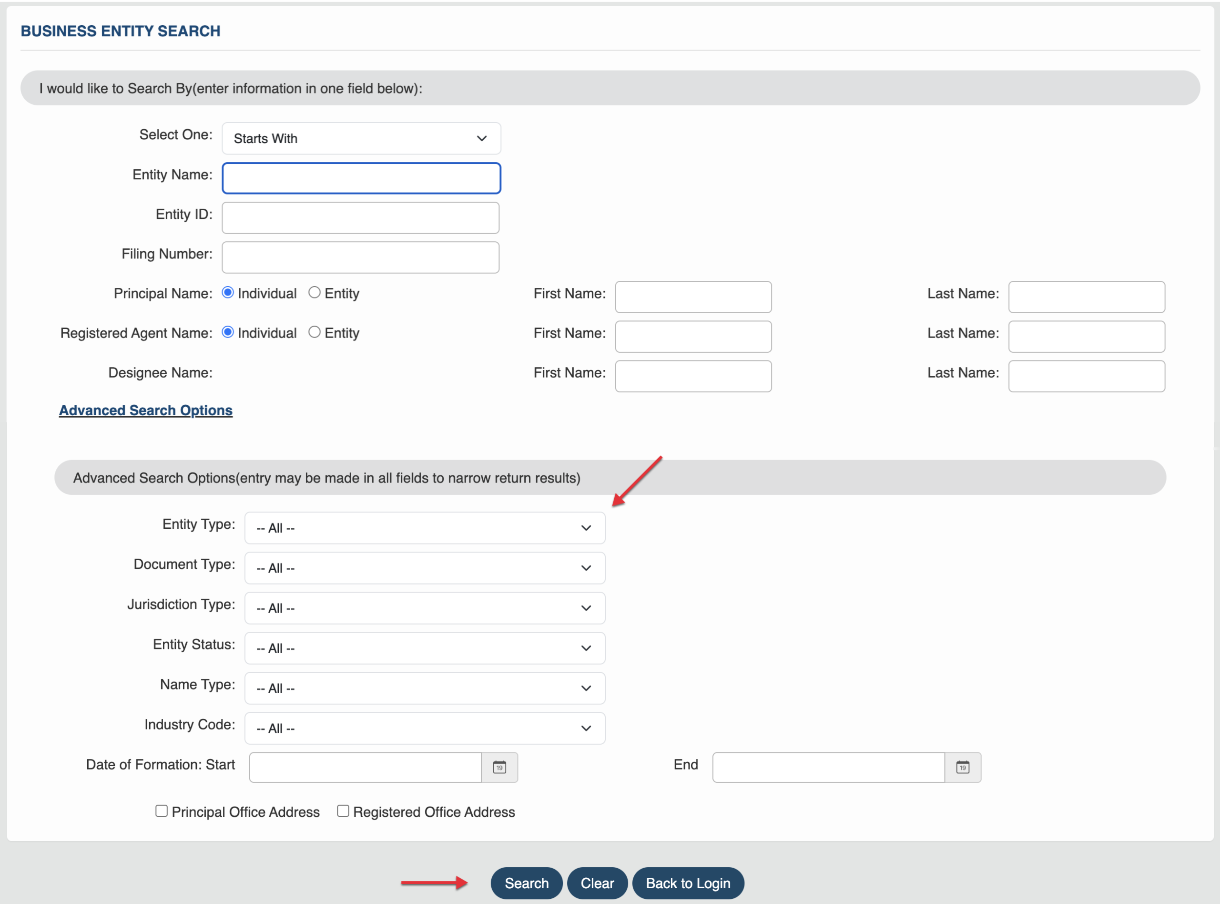Select Entity radio for Principal Name
Image resolution: width=1220 pixels, height=904 pixels.
[315, 293]
